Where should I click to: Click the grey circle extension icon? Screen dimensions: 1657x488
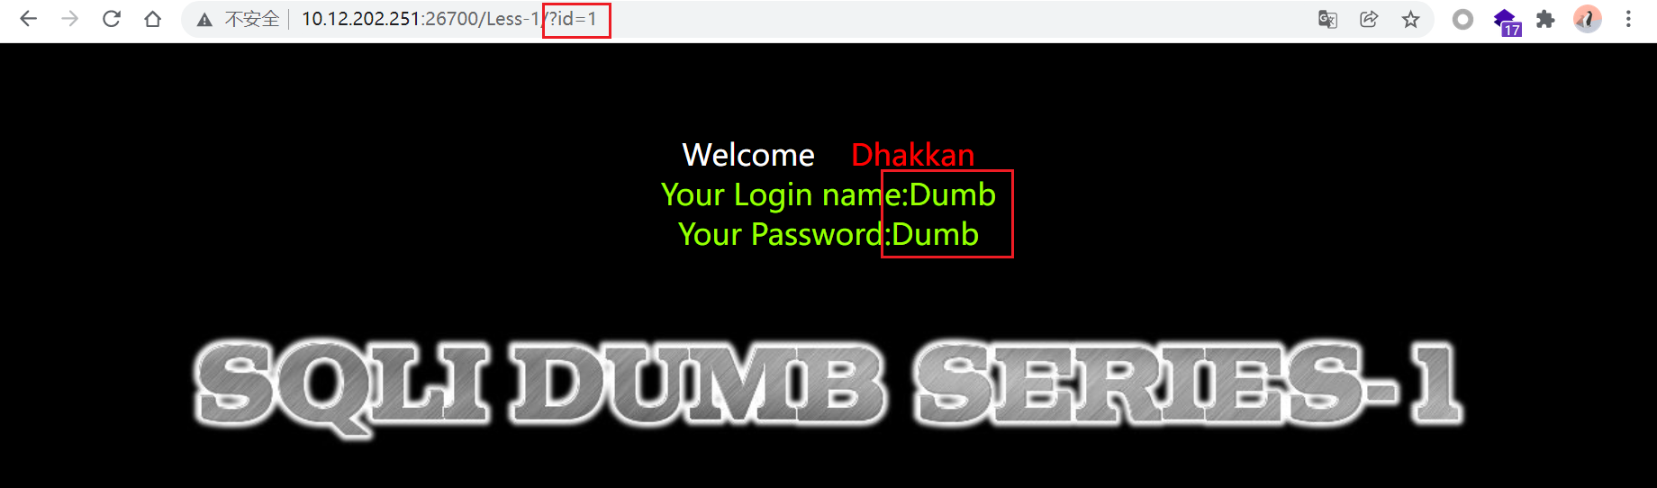coord(1462,19)
